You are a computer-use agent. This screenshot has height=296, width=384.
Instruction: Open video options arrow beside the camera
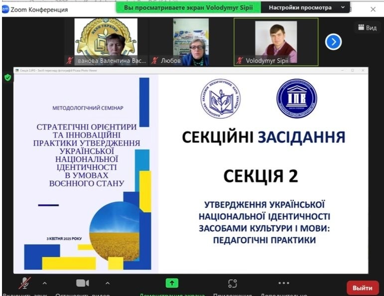click(107, 283)
